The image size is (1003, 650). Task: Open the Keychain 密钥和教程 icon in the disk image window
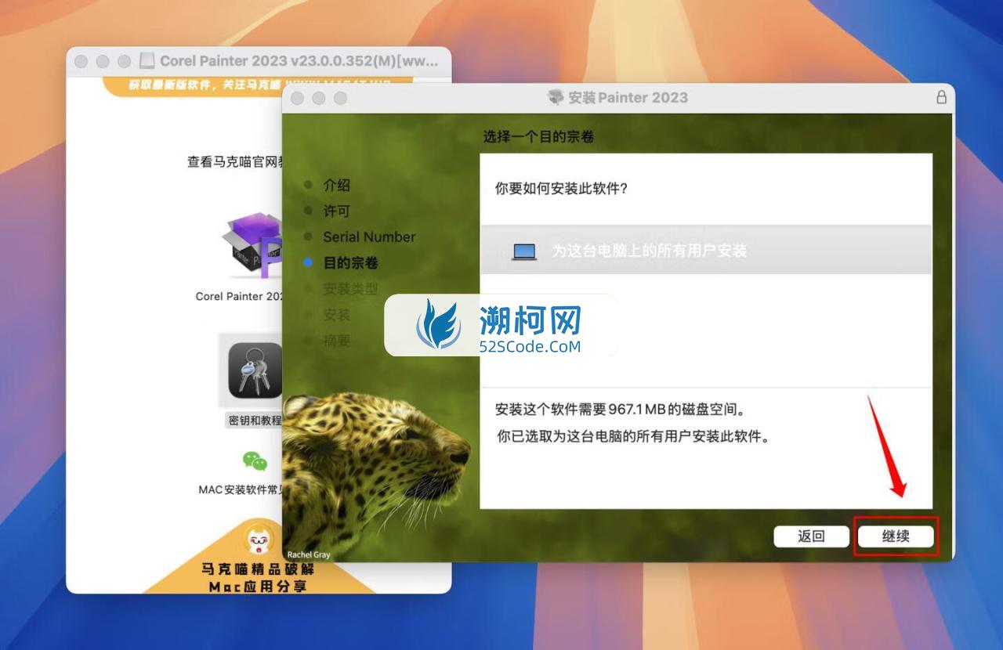click(255, 370)
